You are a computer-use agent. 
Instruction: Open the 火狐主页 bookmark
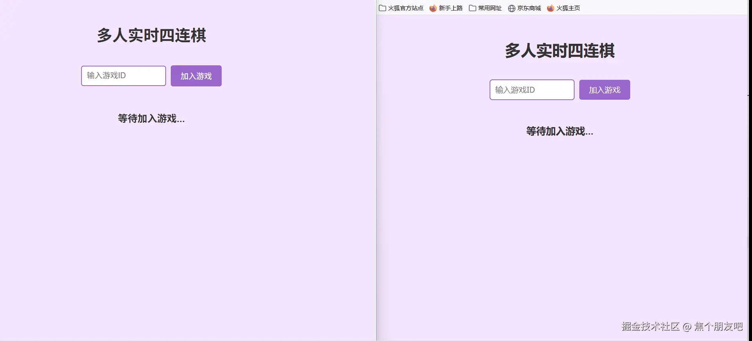pyautogui.click(x=564, y=8)
